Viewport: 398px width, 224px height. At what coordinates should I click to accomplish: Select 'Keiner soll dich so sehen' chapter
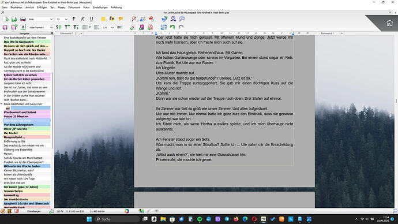coord(27,75)
